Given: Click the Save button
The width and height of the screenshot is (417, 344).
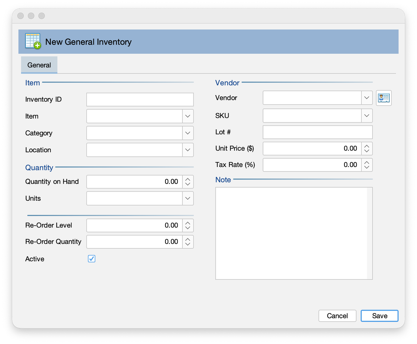Looking at the screenshot, I should coord(379,316).
